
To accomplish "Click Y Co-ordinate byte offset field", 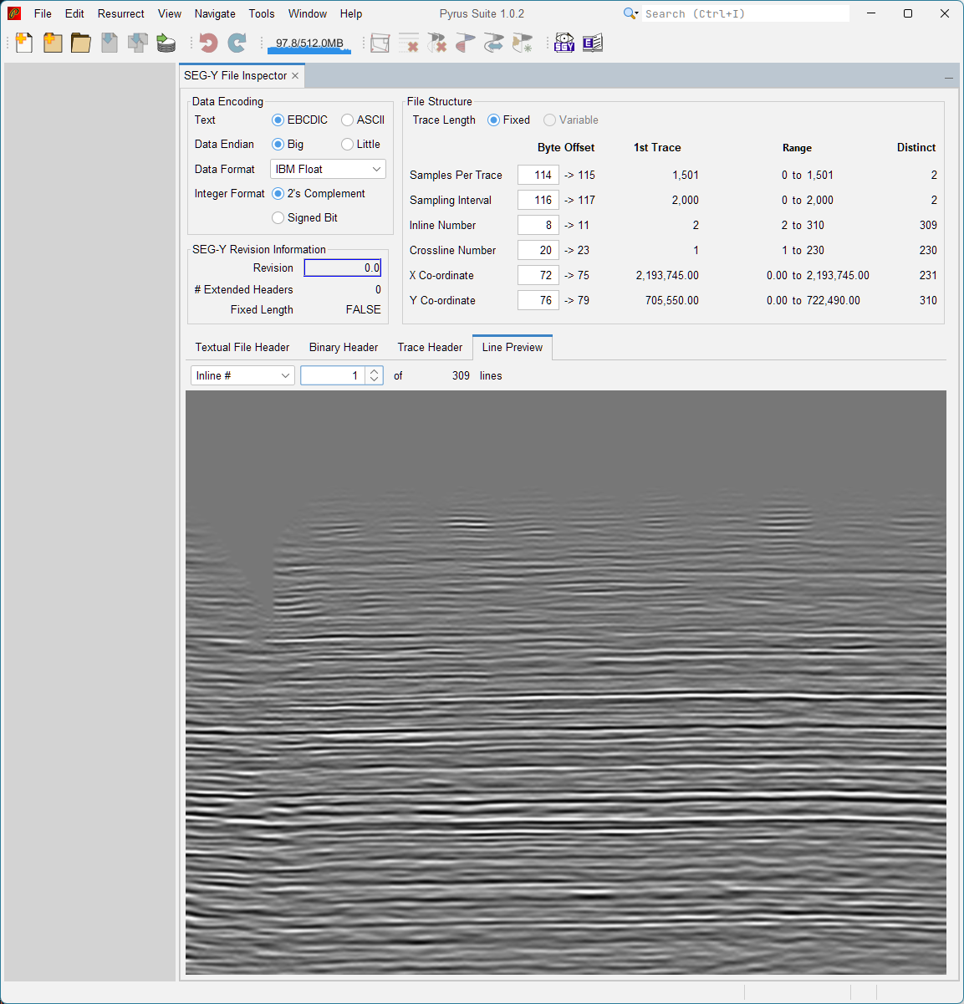I will tap(538, 300).
